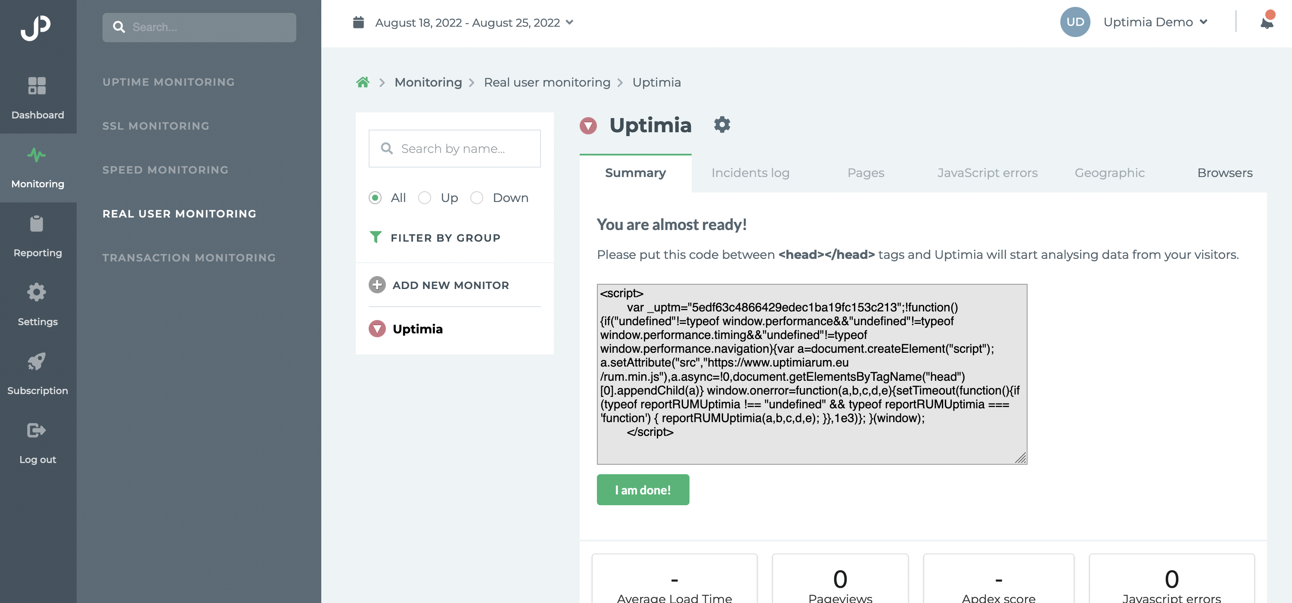
Task: Open the Dashboard grid icon
Action: 37,86
